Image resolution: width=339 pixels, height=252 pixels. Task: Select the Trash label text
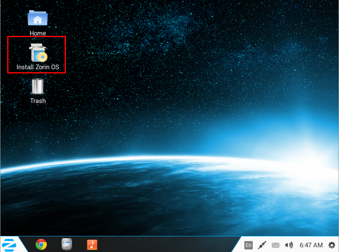click(x=38, y=101)
